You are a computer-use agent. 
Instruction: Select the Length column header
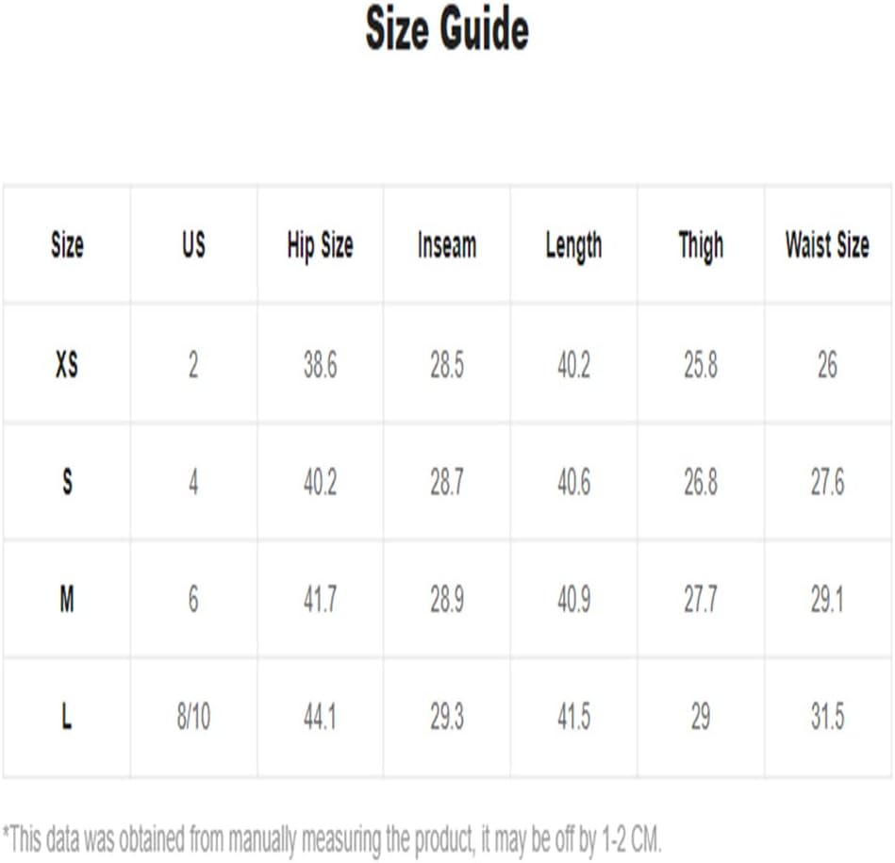(573, 246)
